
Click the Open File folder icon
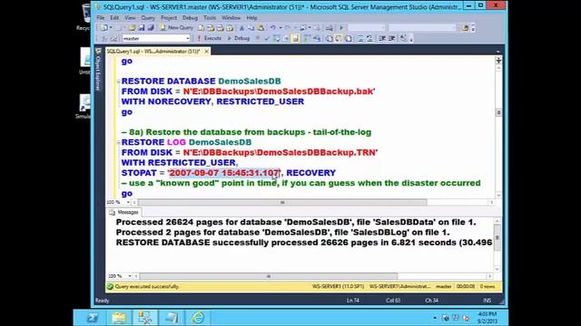[132, 28]
